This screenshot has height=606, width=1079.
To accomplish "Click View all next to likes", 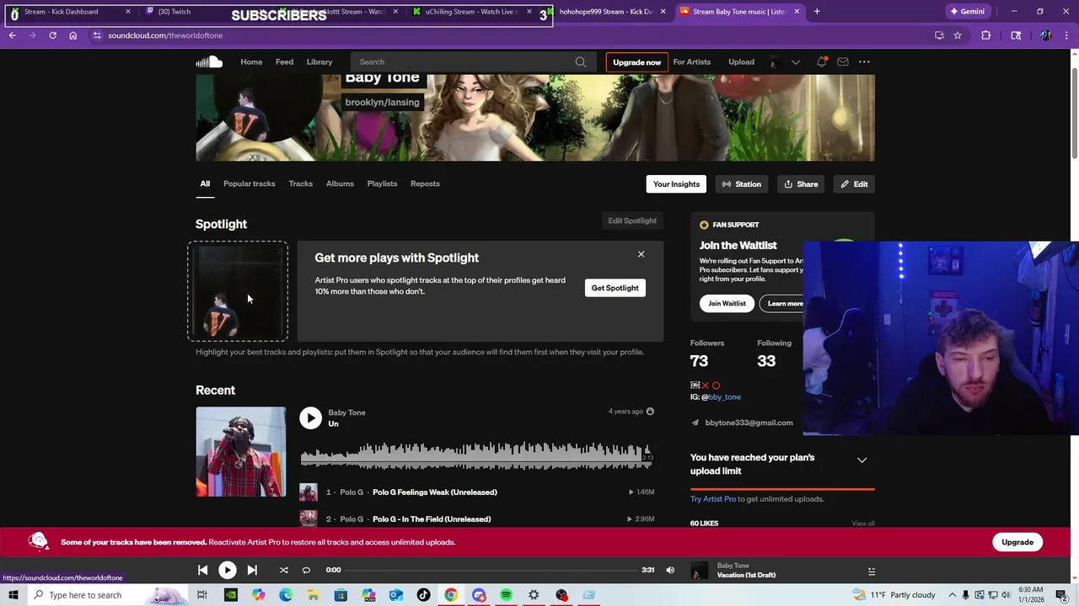I will click(862, 524).
